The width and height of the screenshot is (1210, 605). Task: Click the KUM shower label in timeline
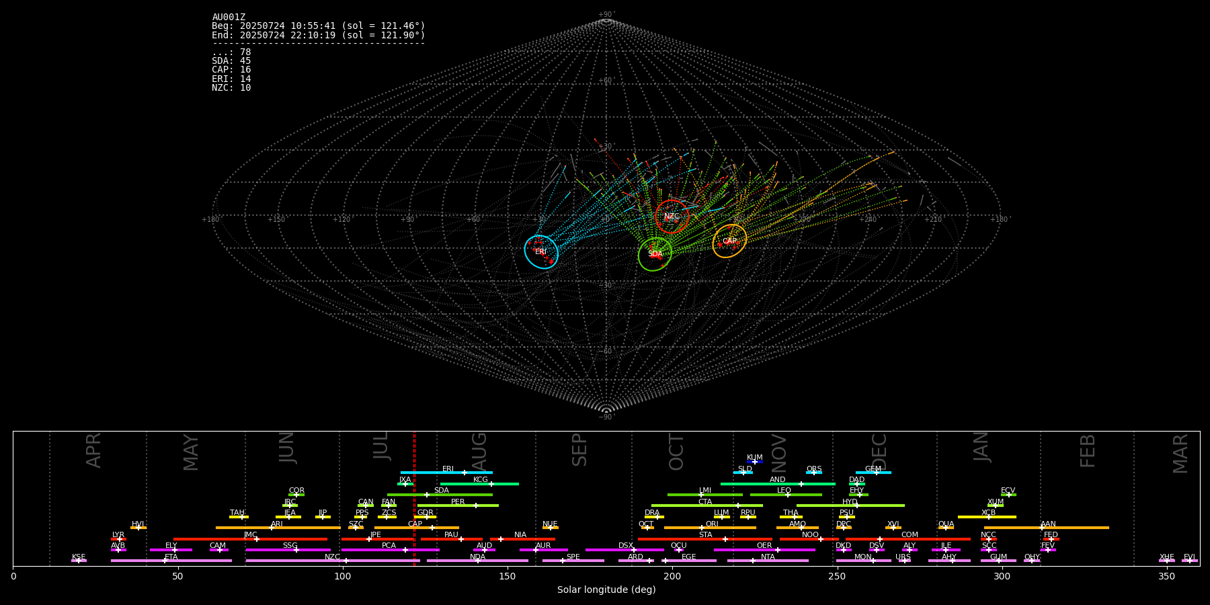click(x=755, y=458)
